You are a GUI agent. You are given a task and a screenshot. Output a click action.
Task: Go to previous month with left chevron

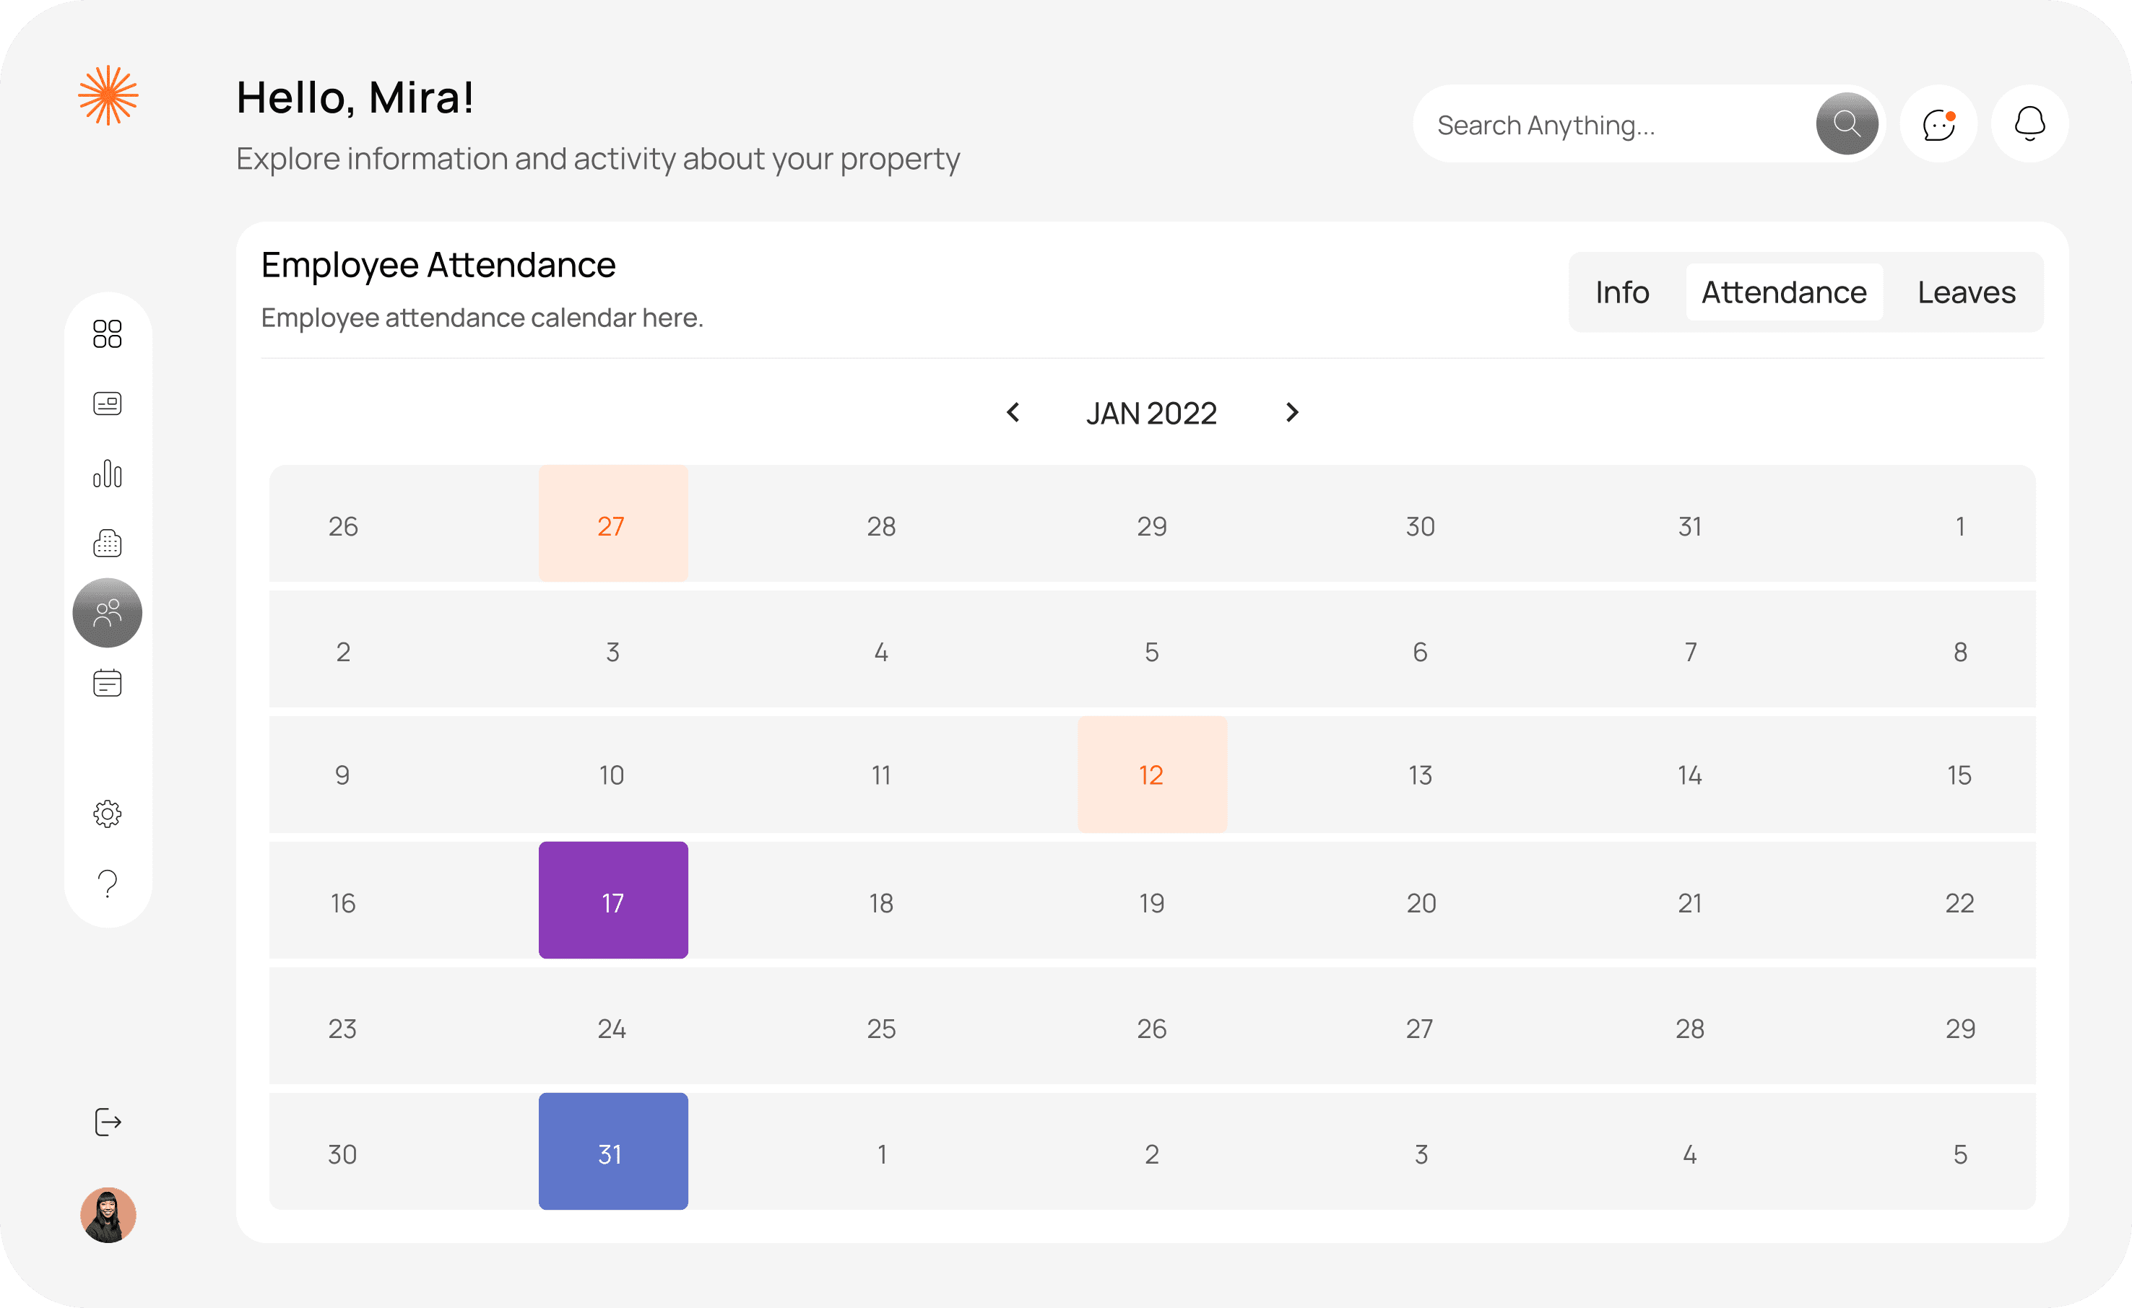(x=1013, y=413)
